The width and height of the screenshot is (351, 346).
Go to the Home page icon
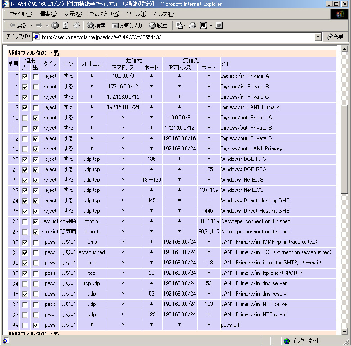(x=77, y=25)
